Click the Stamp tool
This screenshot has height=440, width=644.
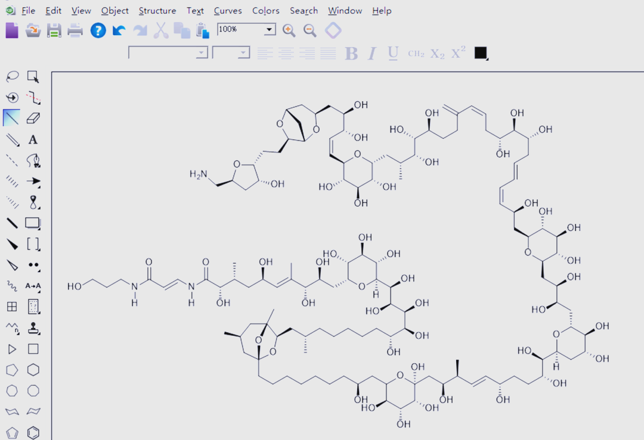click(x=33, y=327)
